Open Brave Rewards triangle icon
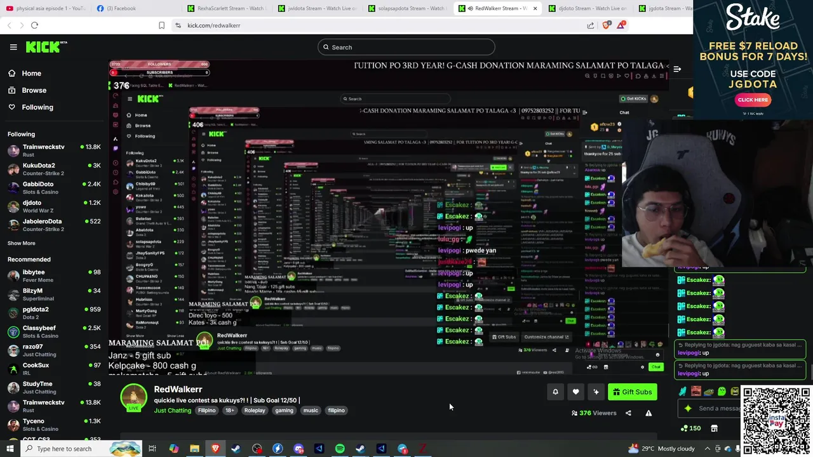This screenshot has height=457, width=813. pyautogui.click(x=621, y=25)
